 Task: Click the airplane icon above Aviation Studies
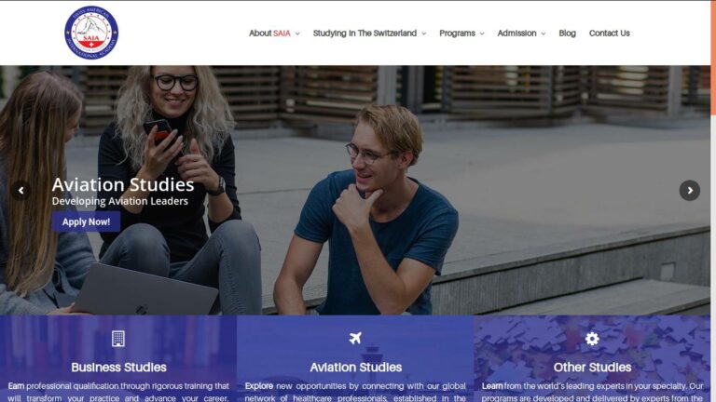(x=355, y=338)
